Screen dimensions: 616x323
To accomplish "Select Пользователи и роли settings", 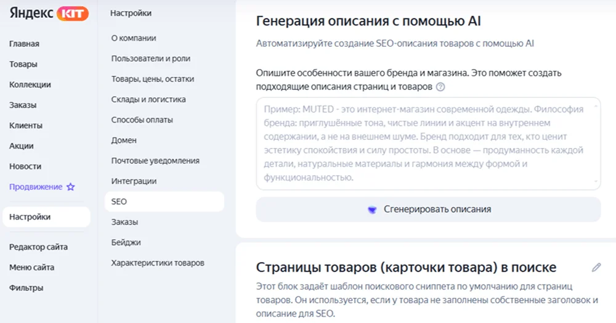I will click(151, 59).
